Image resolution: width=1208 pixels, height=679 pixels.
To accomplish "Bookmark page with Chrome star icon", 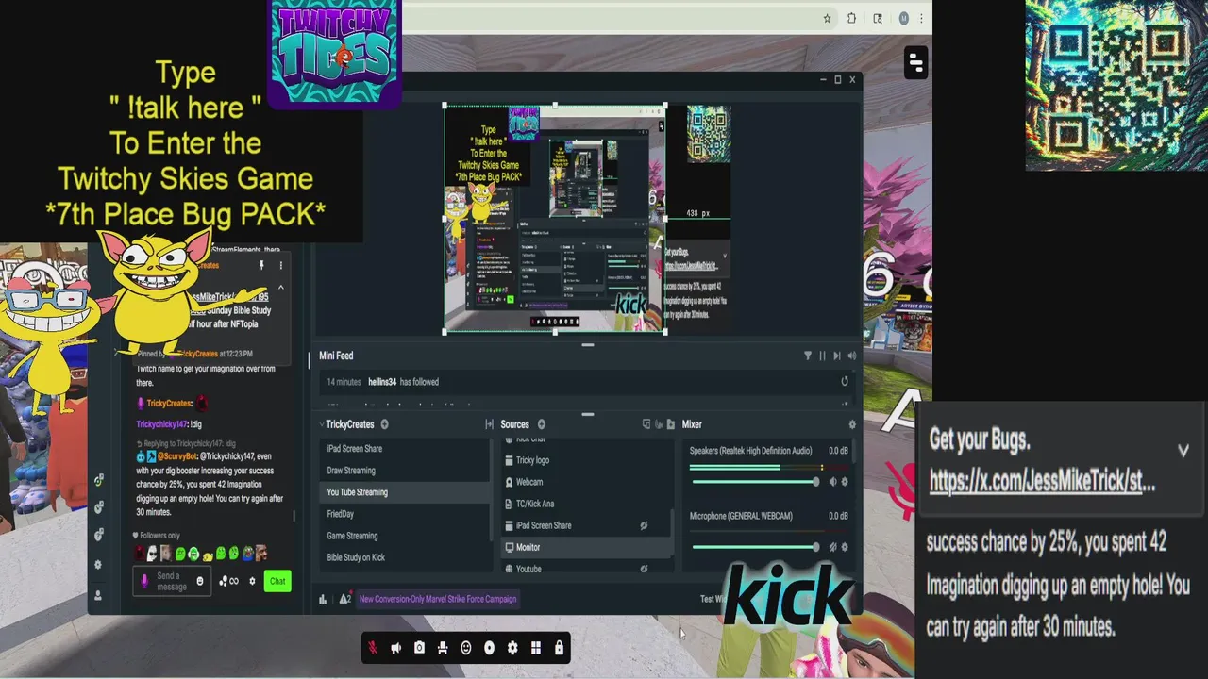I will (x=828, y=18).
